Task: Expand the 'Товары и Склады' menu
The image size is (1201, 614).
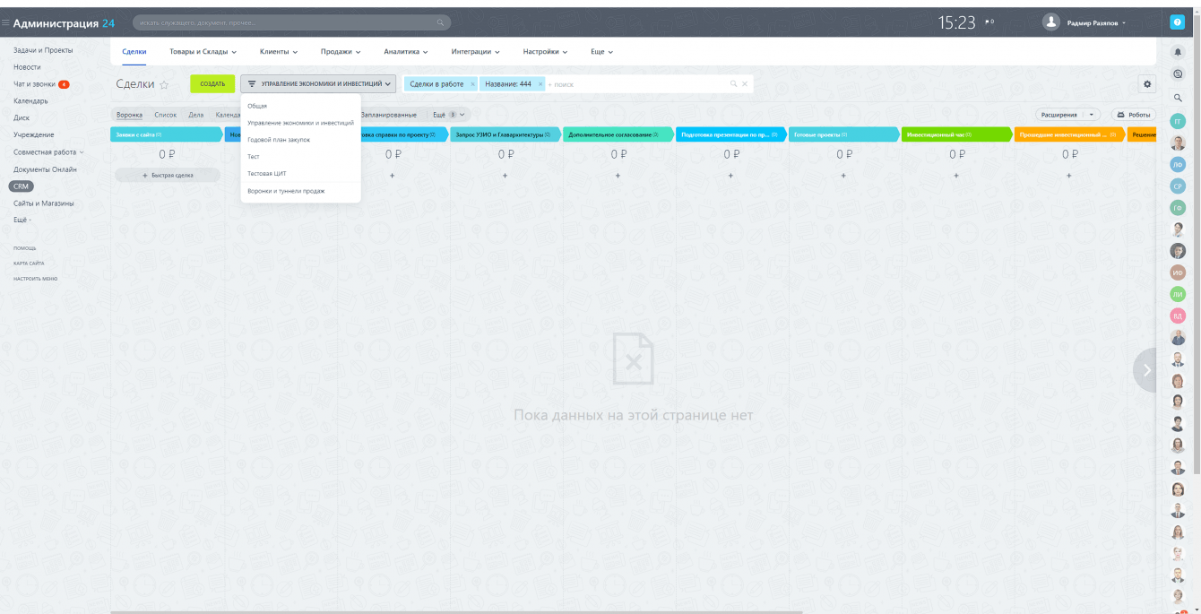Action: coord(203,52)
